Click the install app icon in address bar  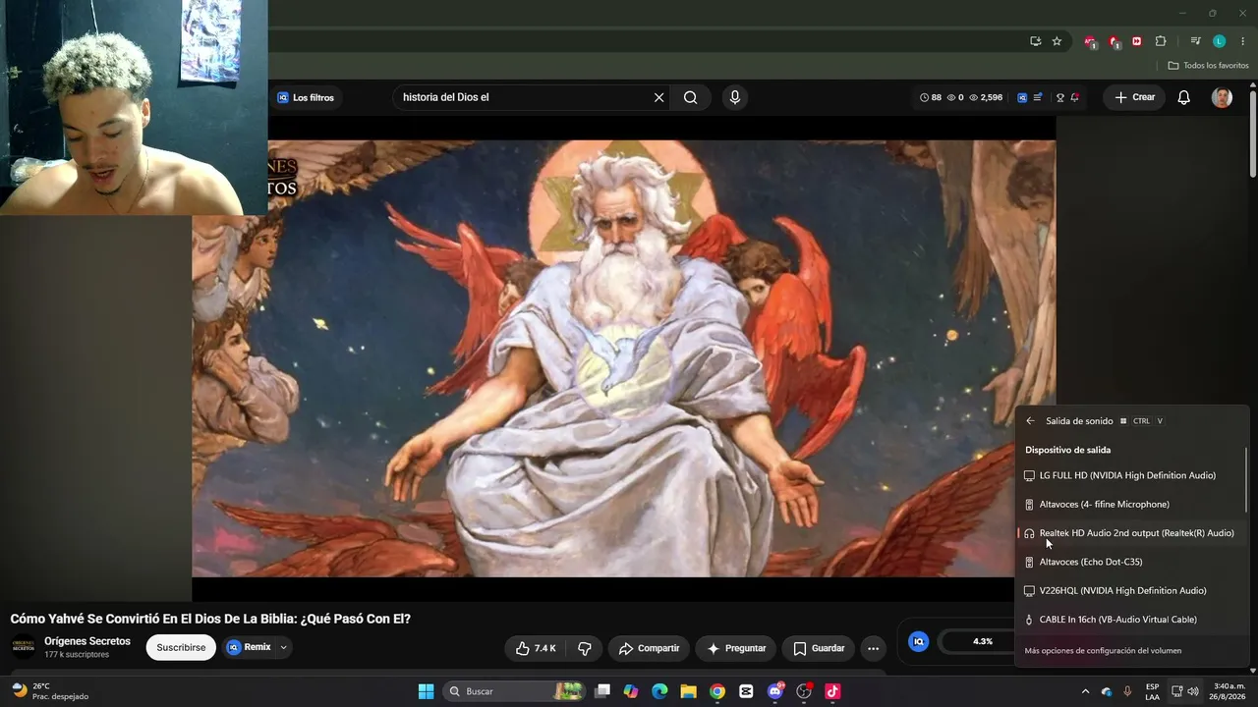pos(1035,41)
